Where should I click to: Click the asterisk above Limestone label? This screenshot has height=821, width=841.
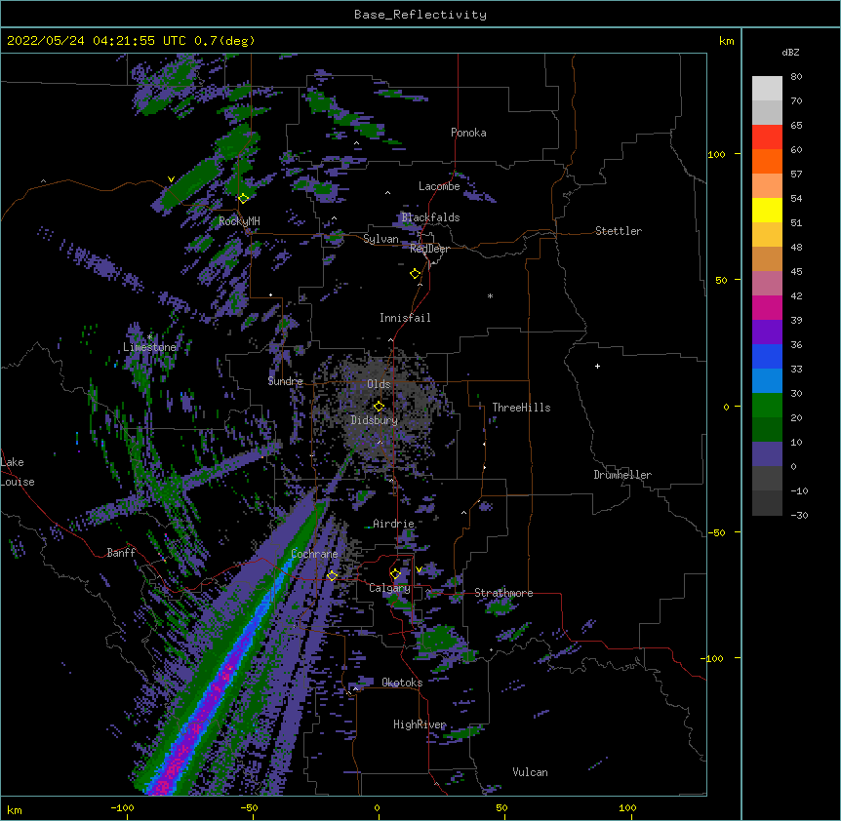[x=149, y=337]
